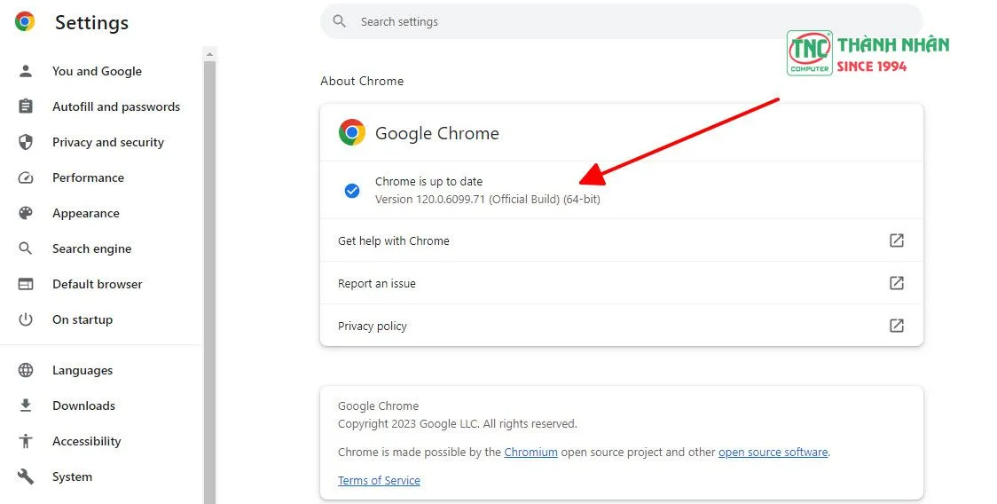Click the clipboard icon for Autofill and passwords
This screenshot has height=504, width=997.
pyautogui.click(x=26, y=106)
